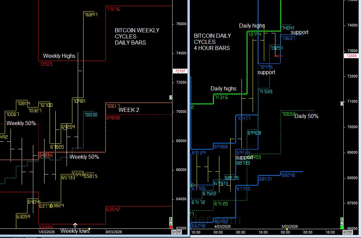This screenshot has height=238, width=361.
Task: Click the 70617 orange level value
Action: coord(113,106)
